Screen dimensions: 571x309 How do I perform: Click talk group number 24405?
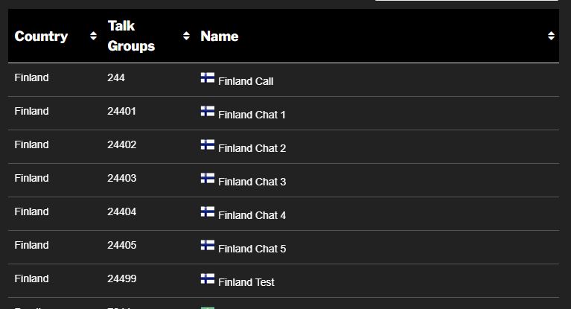tap(122, 245)
